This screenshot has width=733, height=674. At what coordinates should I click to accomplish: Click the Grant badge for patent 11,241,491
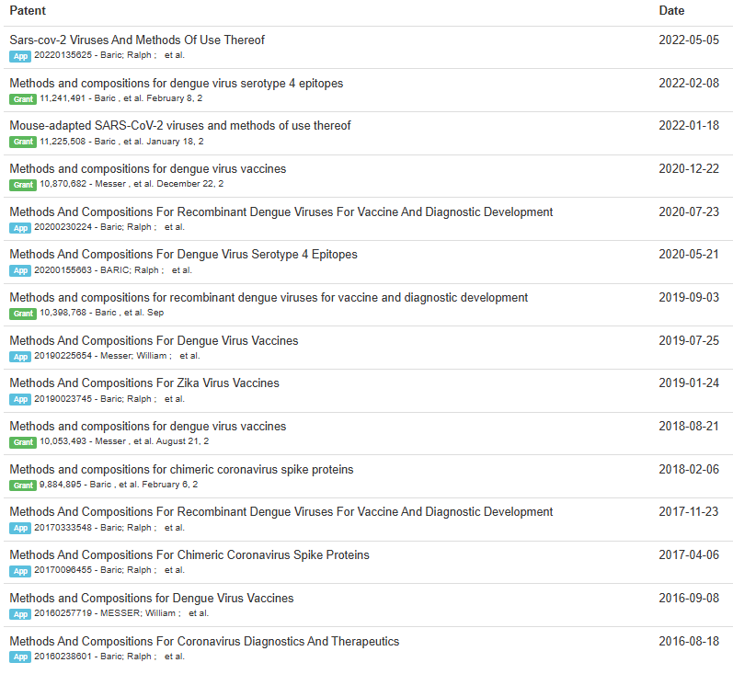tap(23, 99)
